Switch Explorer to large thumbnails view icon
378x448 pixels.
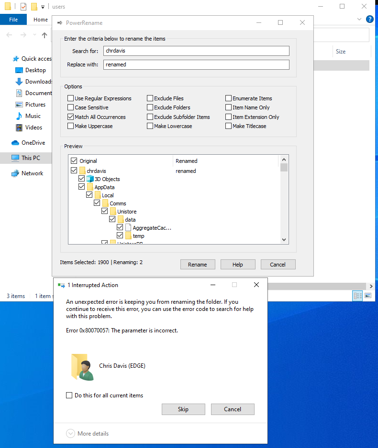368,296
